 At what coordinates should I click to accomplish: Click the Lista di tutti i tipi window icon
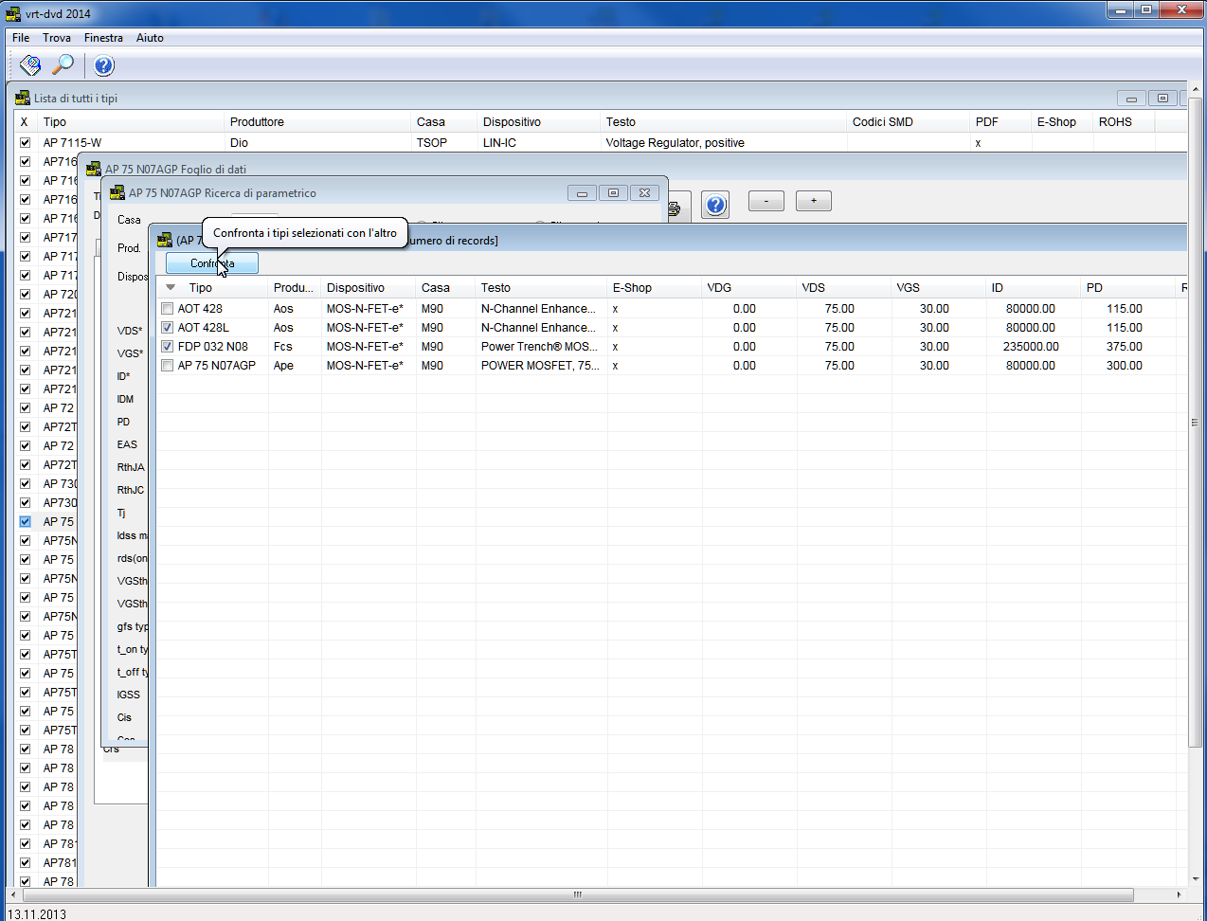coord(23,99)
